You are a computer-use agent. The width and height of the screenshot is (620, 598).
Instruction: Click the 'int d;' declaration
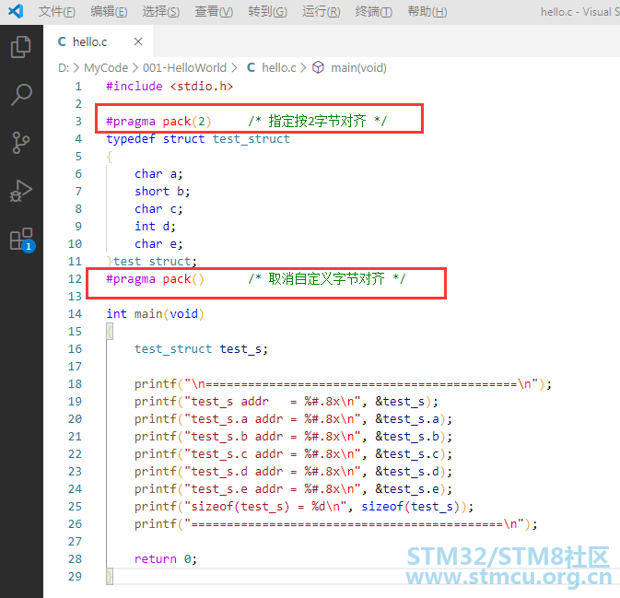155,227
